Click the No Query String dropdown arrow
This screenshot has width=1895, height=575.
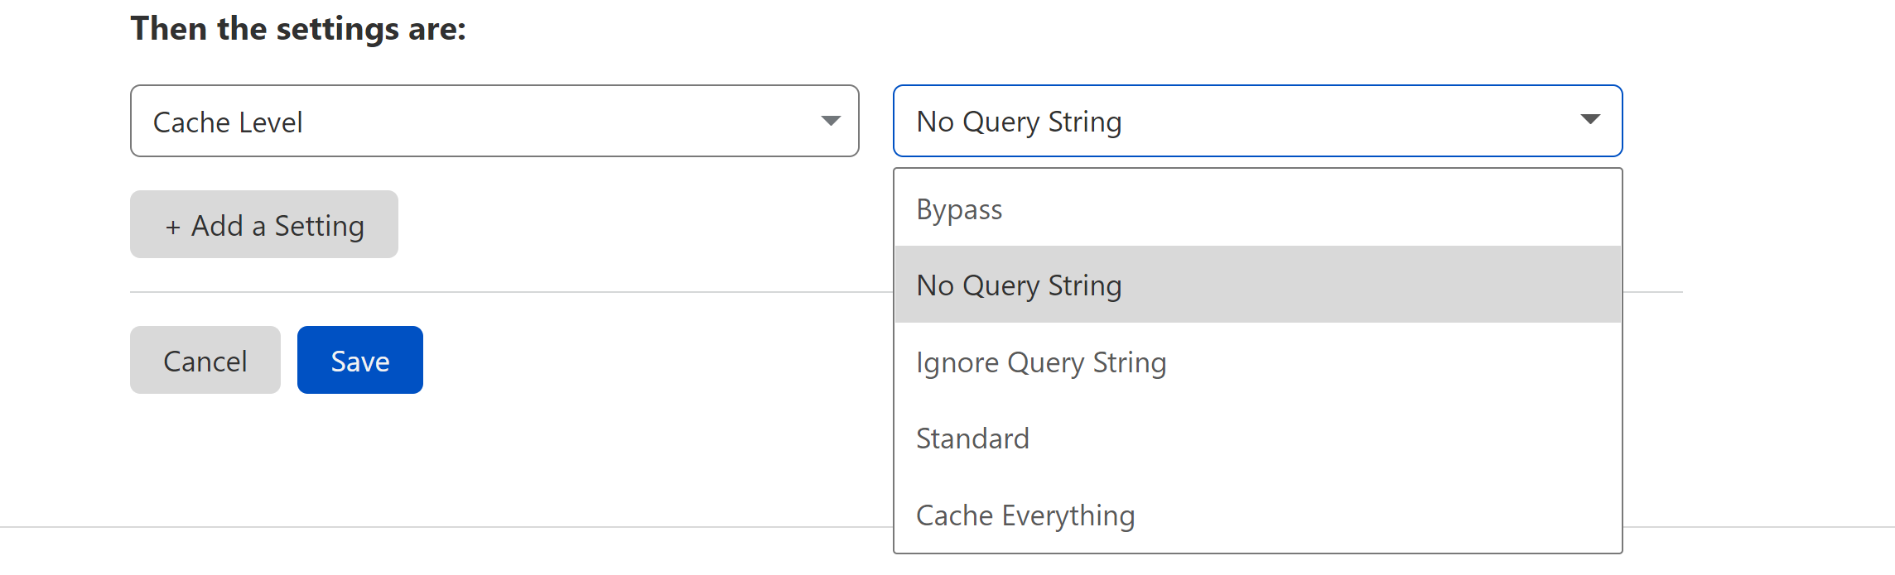coord(1589,119)
